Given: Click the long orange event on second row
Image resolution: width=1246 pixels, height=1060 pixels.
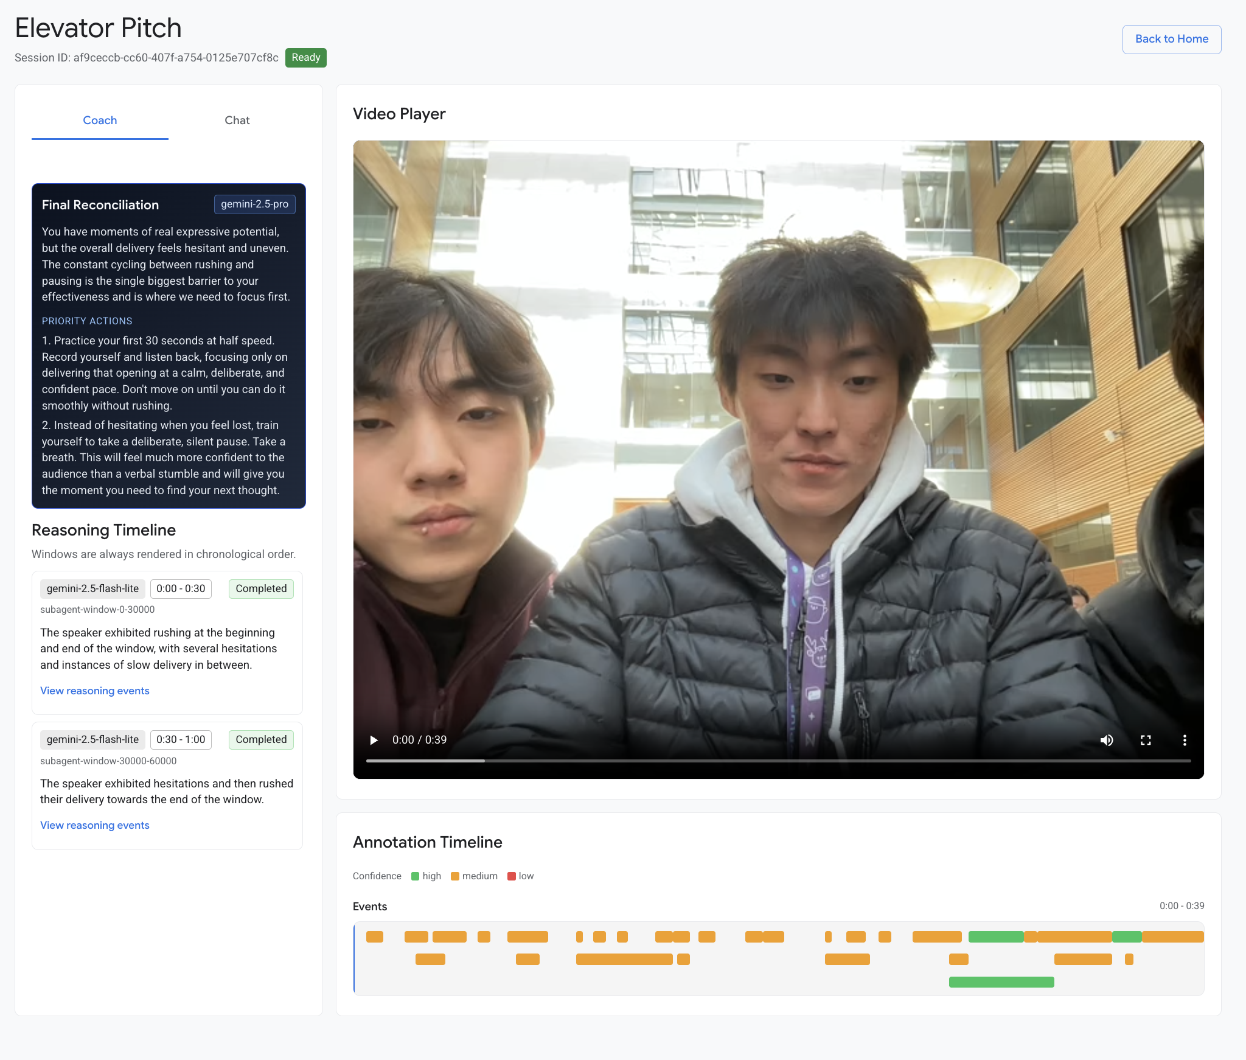Looking at the screenshot, I should pyautogui.click(x=624, y=959).
